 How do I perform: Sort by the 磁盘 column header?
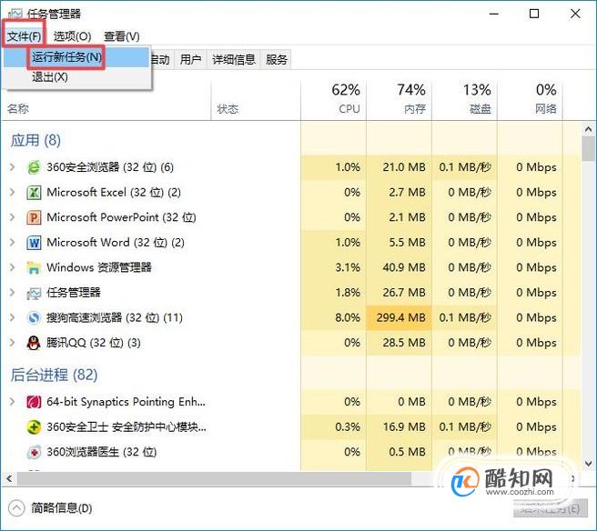click(x=464, y=100)
